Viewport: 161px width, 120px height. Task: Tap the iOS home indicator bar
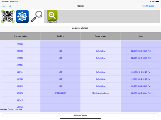coord(80,119)
